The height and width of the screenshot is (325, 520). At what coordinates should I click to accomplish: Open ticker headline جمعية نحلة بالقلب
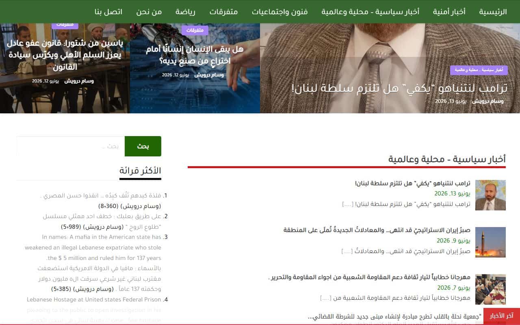point(394,316)
